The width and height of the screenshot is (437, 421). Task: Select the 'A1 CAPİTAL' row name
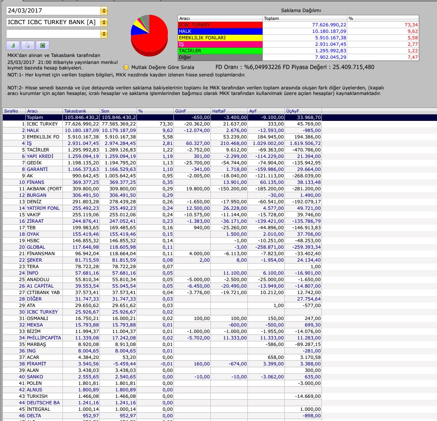(x=40, y=286)
